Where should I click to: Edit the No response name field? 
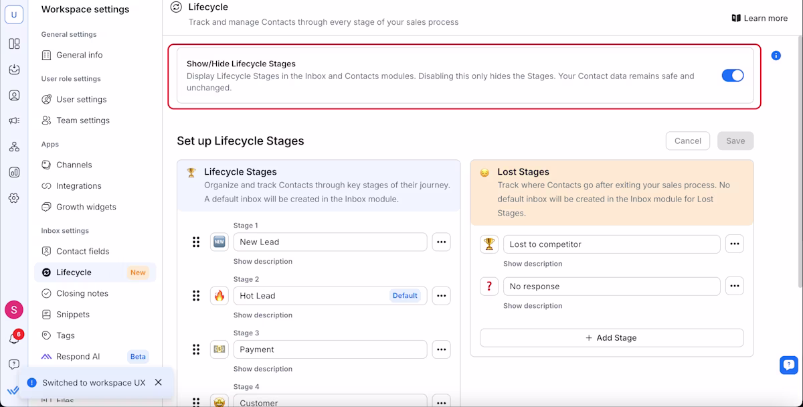[x=612, y=286]
